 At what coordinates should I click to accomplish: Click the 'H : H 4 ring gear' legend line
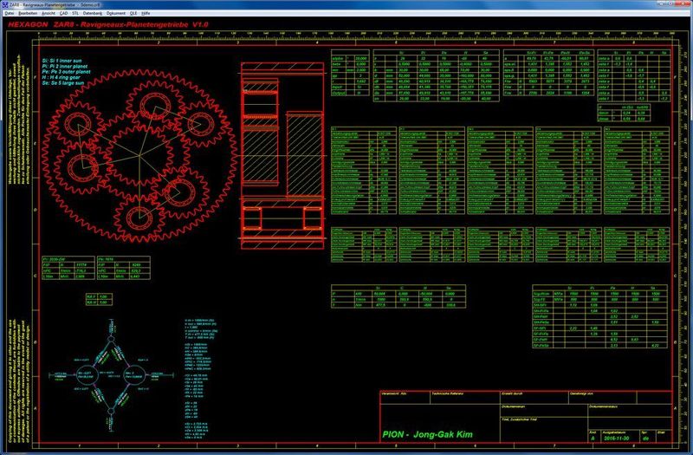[61, 77]
